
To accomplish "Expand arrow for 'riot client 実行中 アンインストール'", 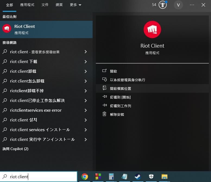I will coord(86,140).
